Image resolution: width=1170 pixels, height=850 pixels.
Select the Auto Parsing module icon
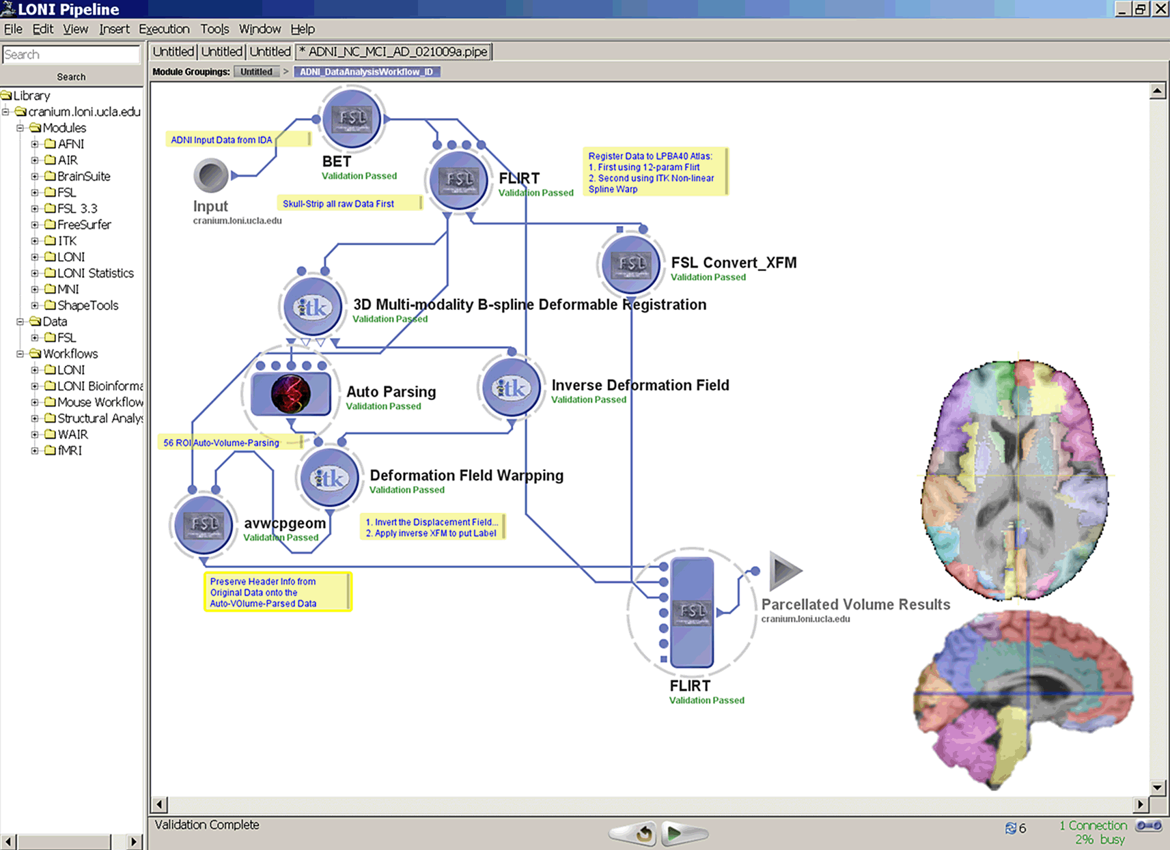[x=291, y=394]
